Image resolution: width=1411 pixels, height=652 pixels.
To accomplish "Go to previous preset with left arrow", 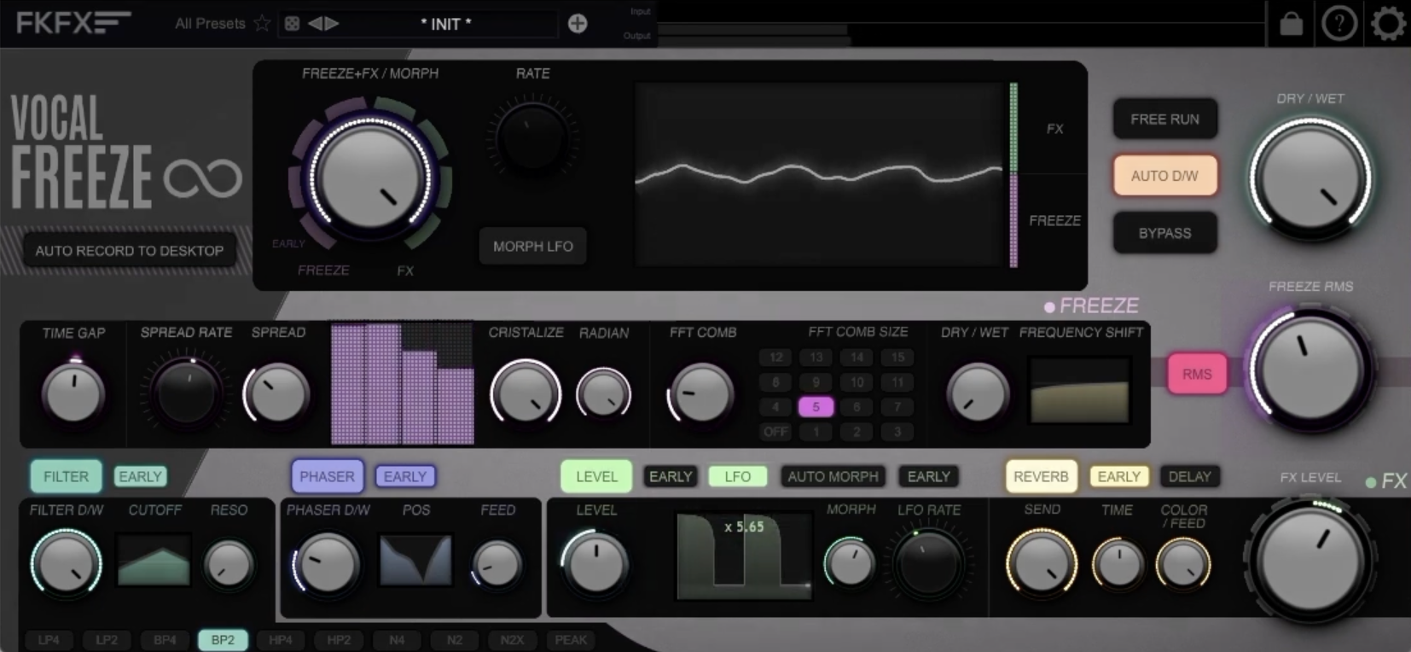I will [314, 24].
